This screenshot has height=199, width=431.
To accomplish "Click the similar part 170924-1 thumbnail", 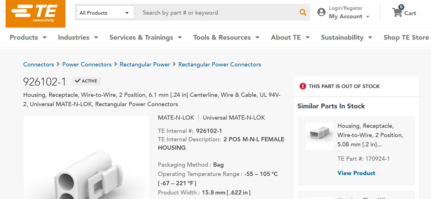I will click(319, 136).
